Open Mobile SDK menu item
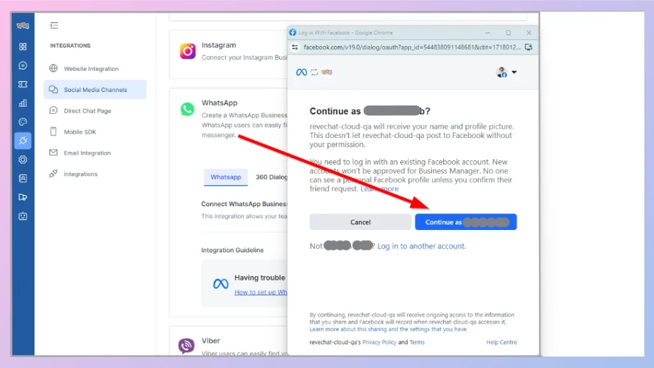 coord(95,132)
